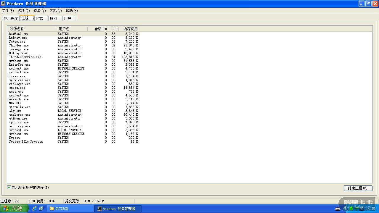
Task: Open the 帮助(H) menu
Action: click(x=72, y=11)
